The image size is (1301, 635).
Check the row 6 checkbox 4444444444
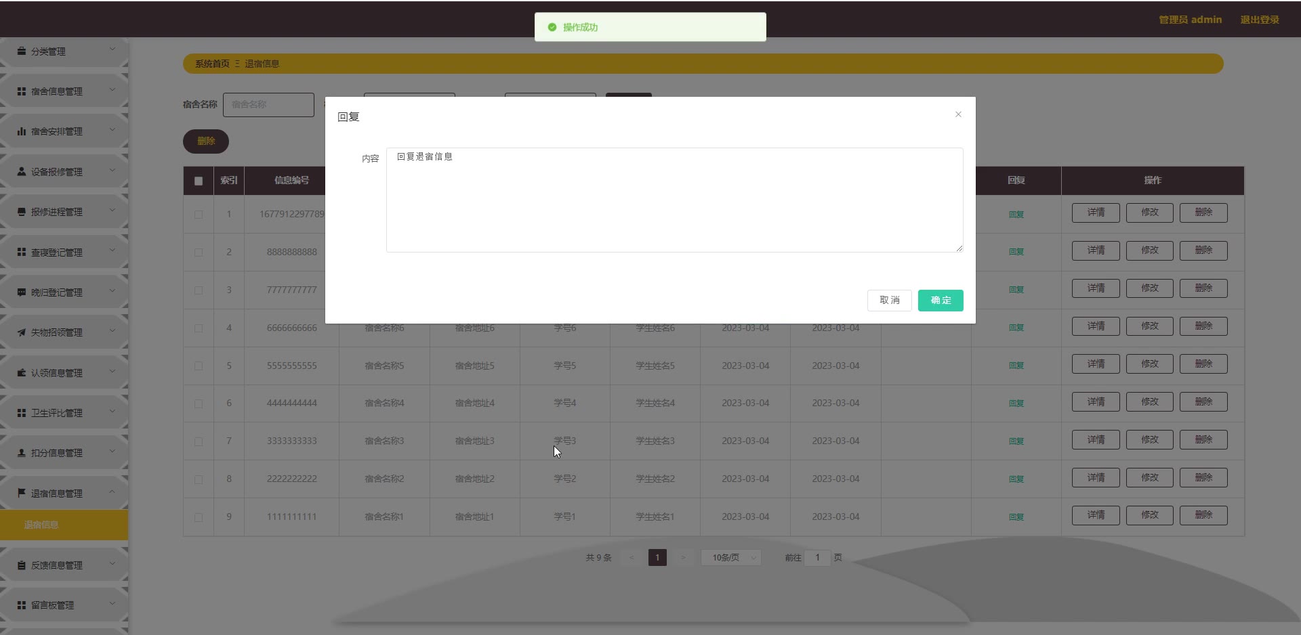(x=199, y=403)
